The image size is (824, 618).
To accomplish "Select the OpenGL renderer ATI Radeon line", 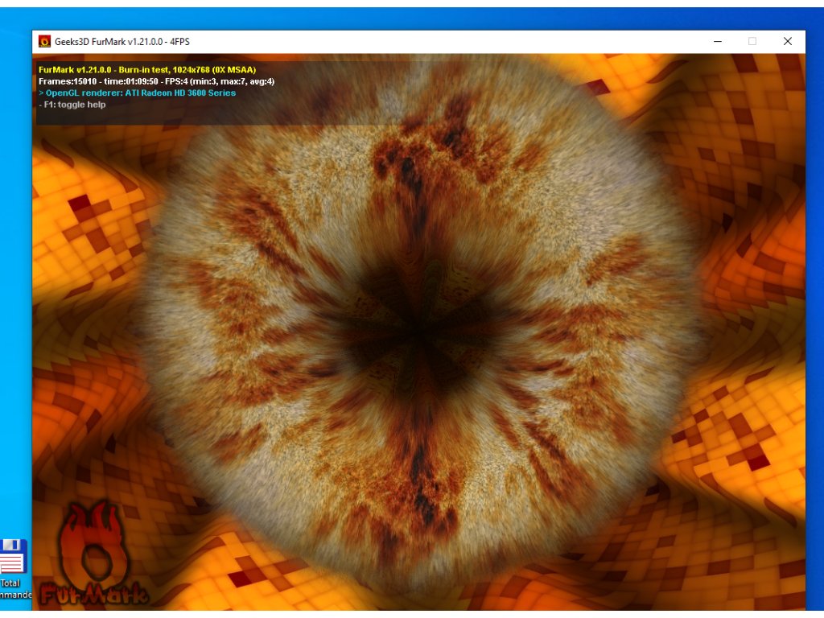I will [137, 93].
